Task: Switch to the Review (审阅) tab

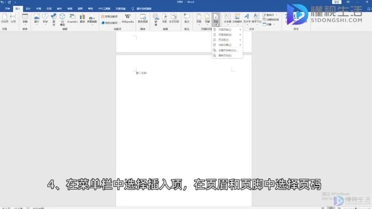Action: tap(70, 9)
